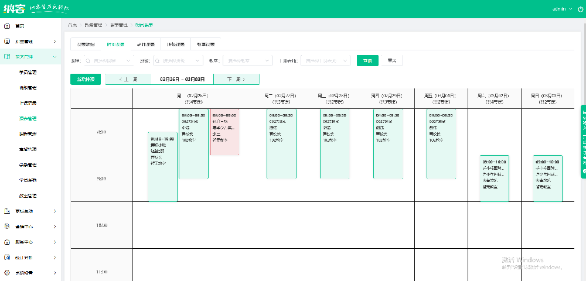This screenshot has height=281, width=586.
Task: Open the second submenu item under 教务
Action: click(28, 88)
